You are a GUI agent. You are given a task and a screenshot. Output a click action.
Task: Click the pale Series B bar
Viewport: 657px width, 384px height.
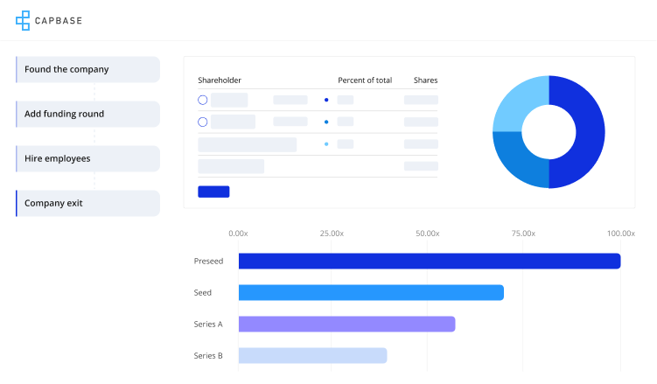[x=312, y=356]
